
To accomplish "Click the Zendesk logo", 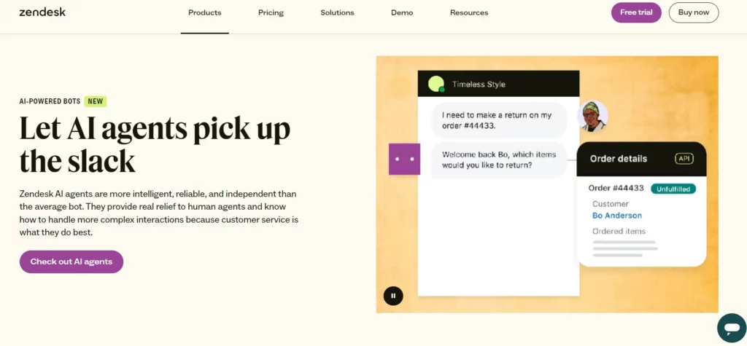I will (42, 12).
